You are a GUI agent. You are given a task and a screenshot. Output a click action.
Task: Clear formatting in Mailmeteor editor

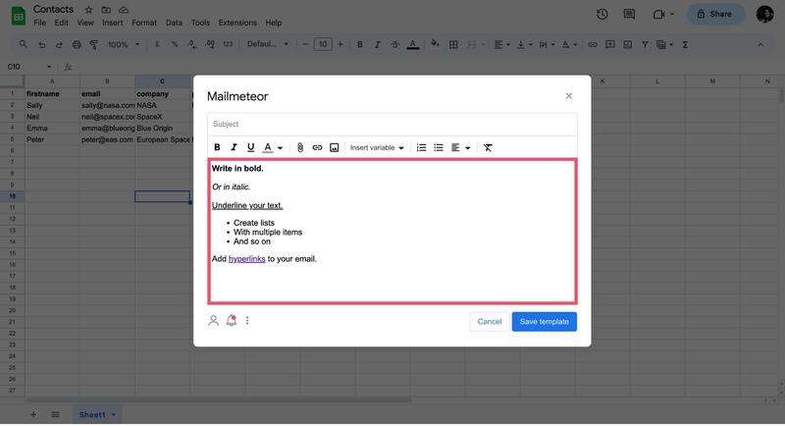(x=487, y=147)
